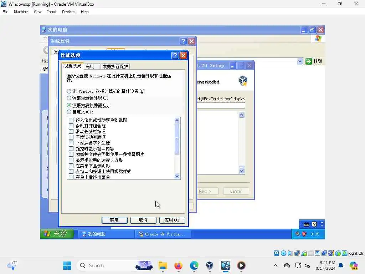The width and height of the screenshot is (365, 274).
Task: Open the notification bell on host taskbar
Action: (x=341, y=265)
